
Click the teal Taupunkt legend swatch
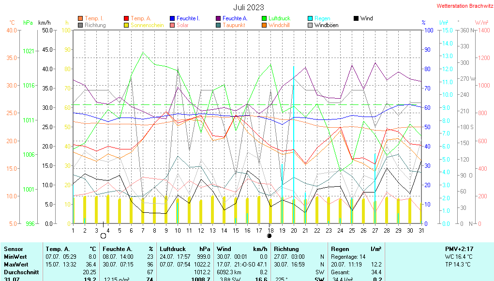pos(218,25)
